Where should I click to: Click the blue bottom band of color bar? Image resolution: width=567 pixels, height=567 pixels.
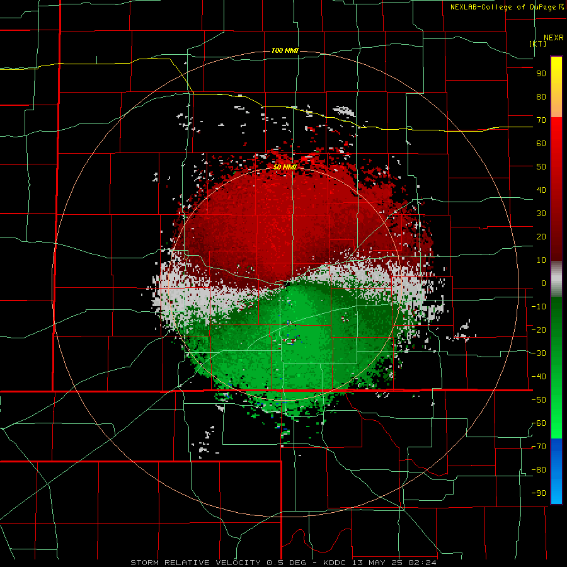[x=556, y=471]
